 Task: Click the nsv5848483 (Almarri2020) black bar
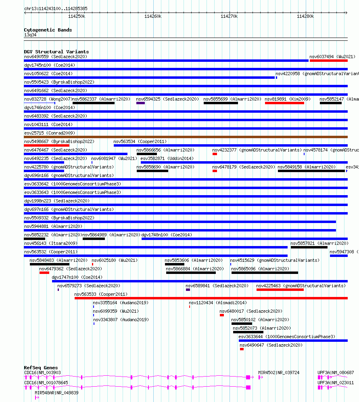click(x=50, y=264)
